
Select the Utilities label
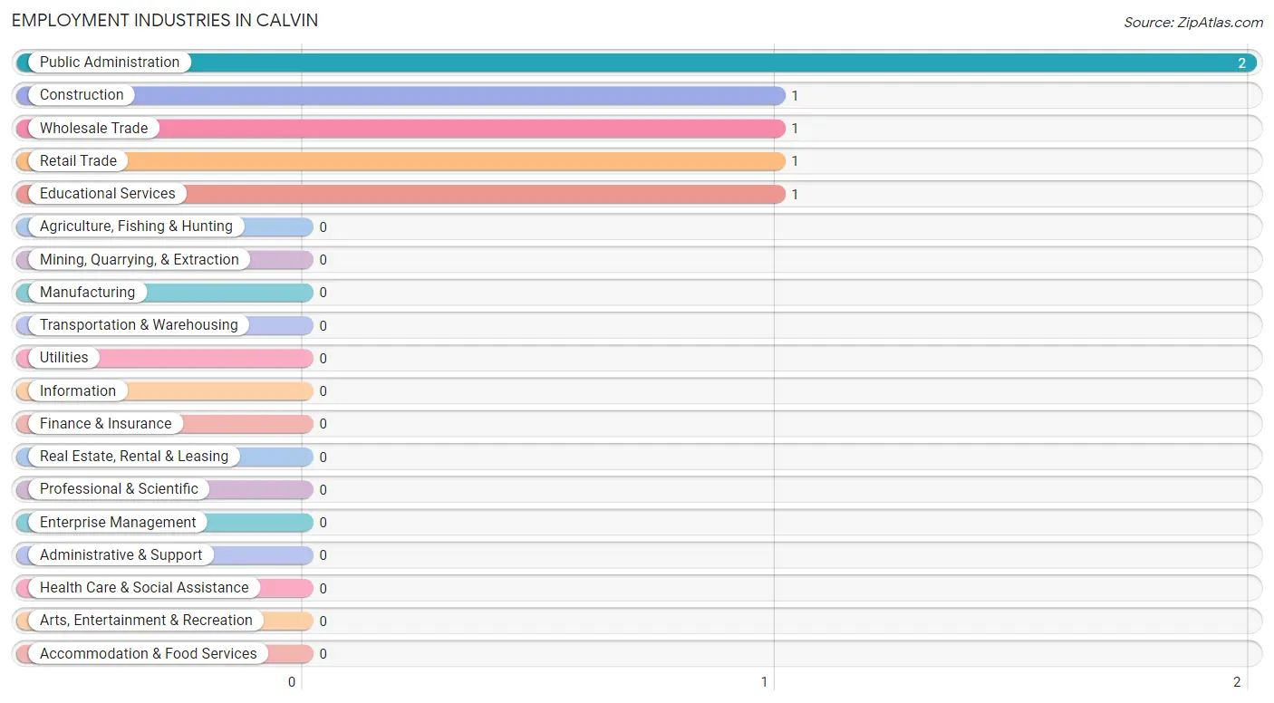coord(64,358)
